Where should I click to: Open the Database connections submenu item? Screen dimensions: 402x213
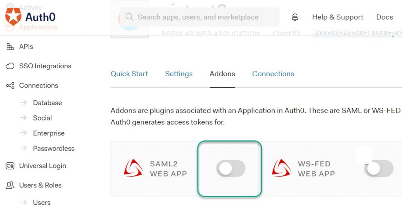[48, 103]
